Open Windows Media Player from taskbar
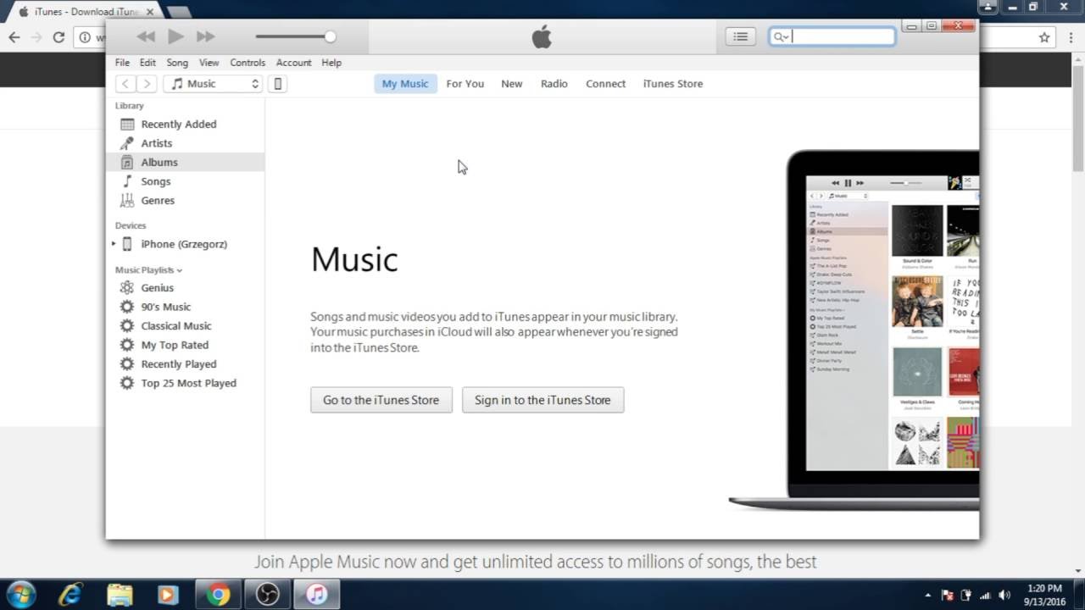The height and width of the screenshot is (610, 1085). [x=169, y=595]
